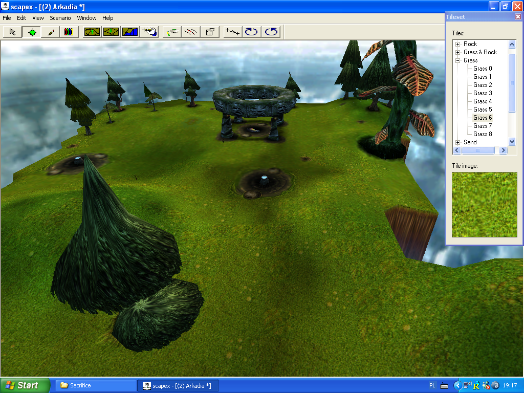Screen dimensions: 524x393
Task: Select the paintbrush texture tool
Action: point(51,32)
